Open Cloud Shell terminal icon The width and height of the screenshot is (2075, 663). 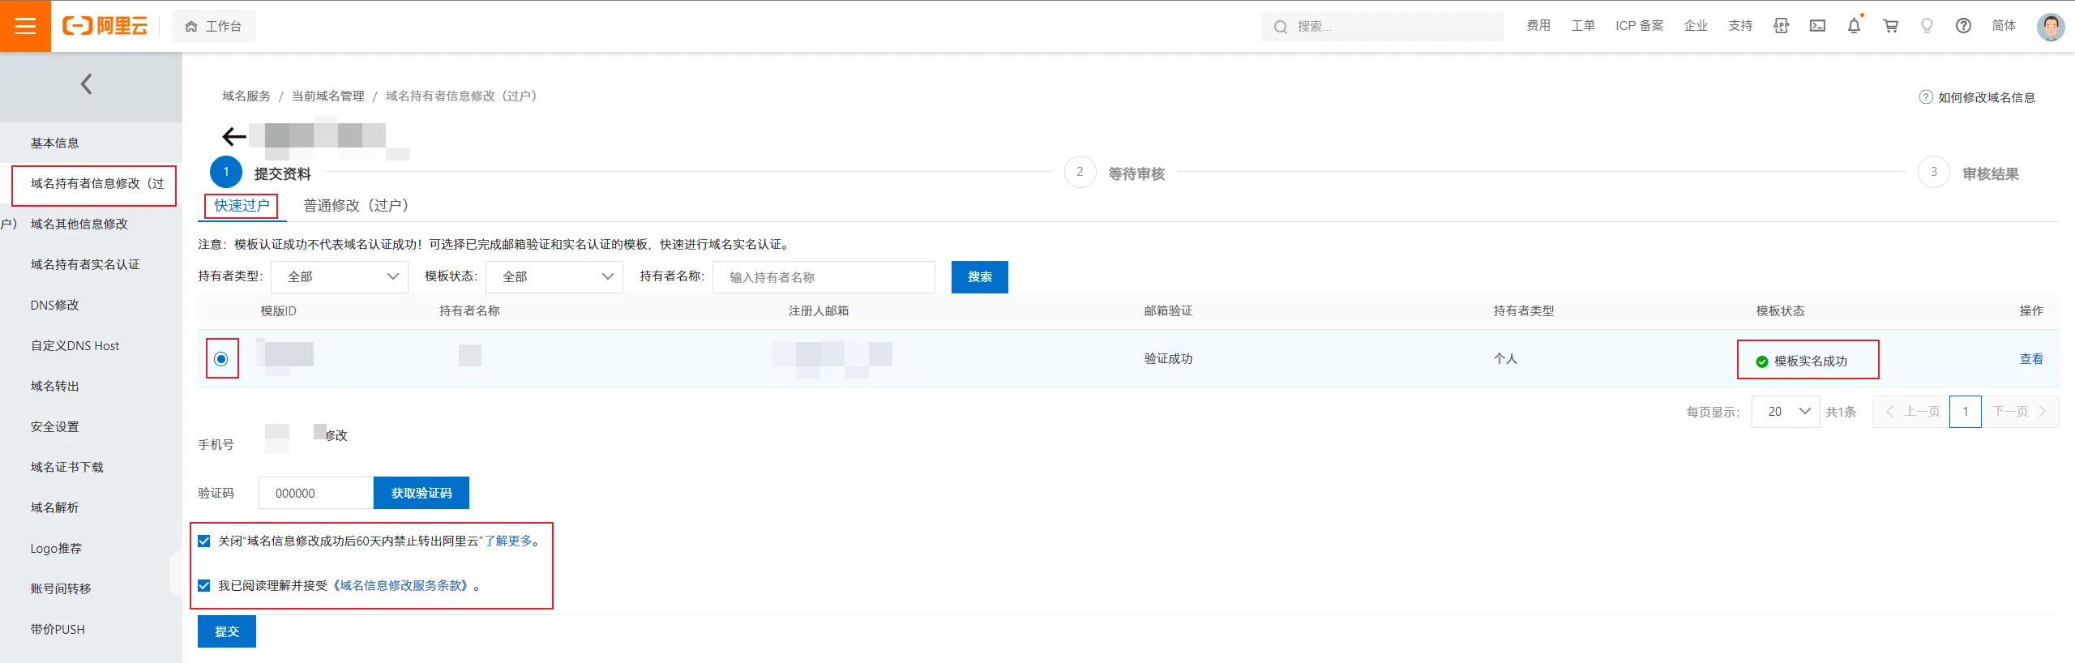pyautogui.click(x=1817, y=26)
